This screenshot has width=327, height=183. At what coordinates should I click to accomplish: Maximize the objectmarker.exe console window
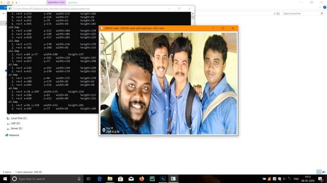179,9
